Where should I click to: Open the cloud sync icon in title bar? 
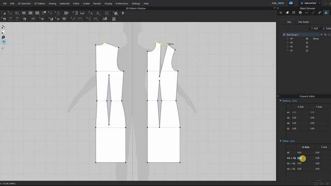pos(291,3)
